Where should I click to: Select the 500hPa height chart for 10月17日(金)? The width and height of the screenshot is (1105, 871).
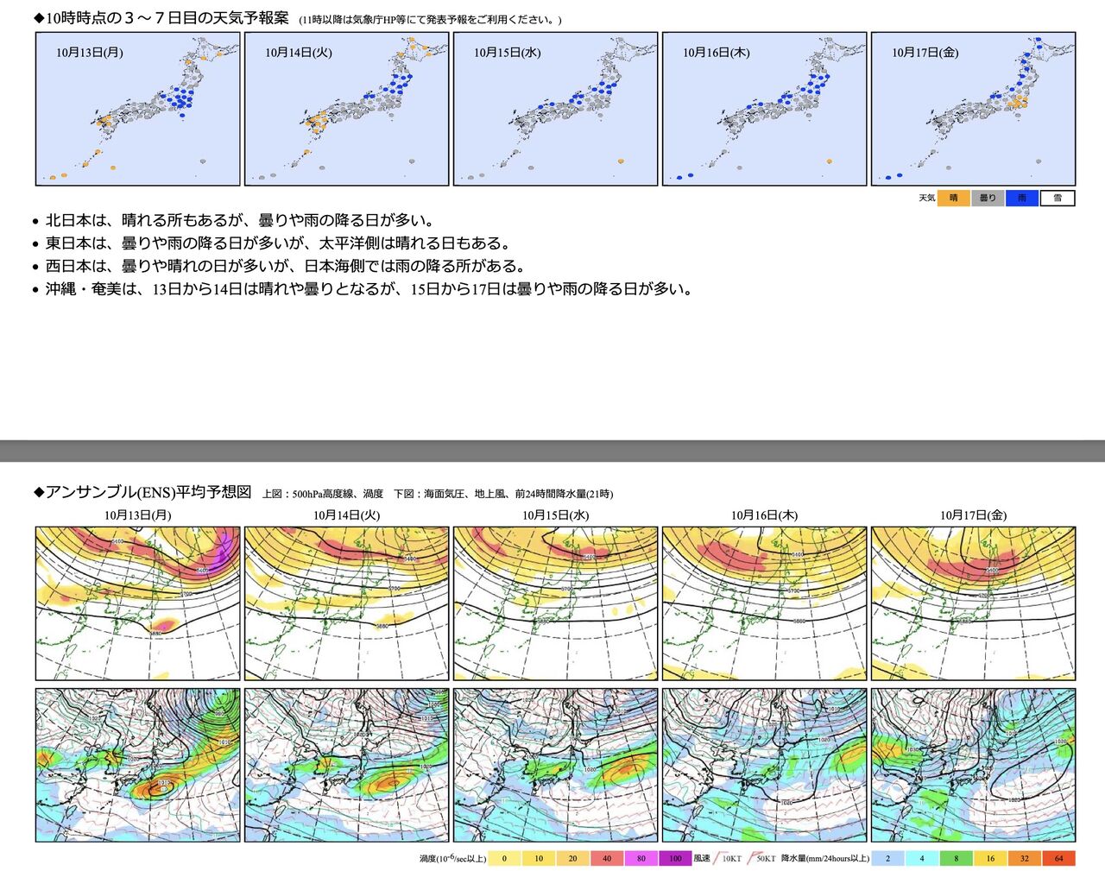pos(973,603)
